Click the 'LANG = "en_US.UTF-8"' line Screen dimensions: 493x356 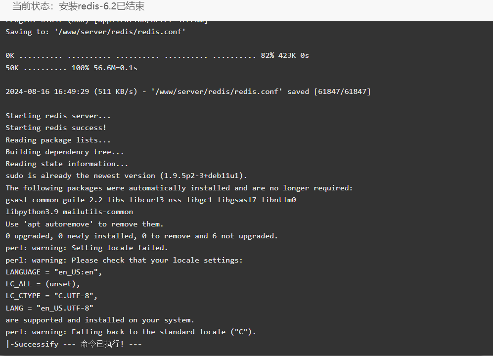click(x=49, y=308)
